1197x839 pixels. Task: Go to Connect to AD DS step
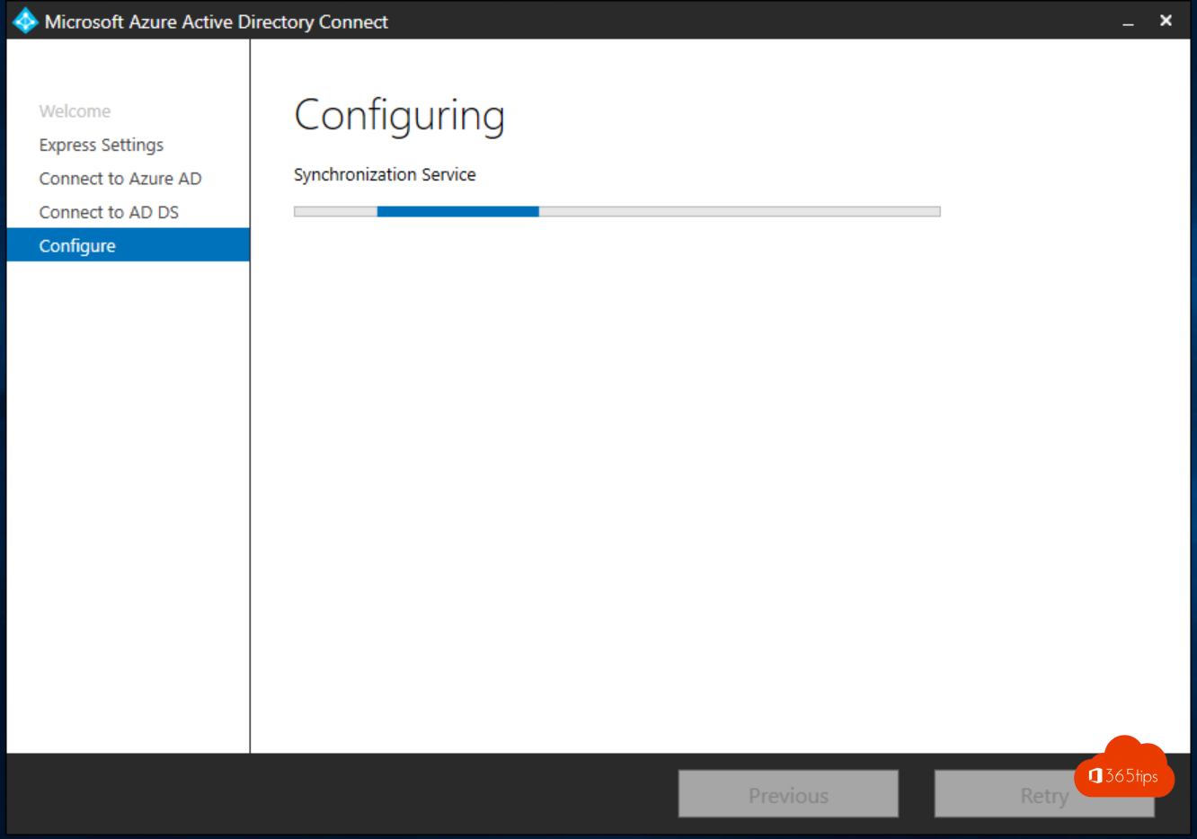(109, 212)
